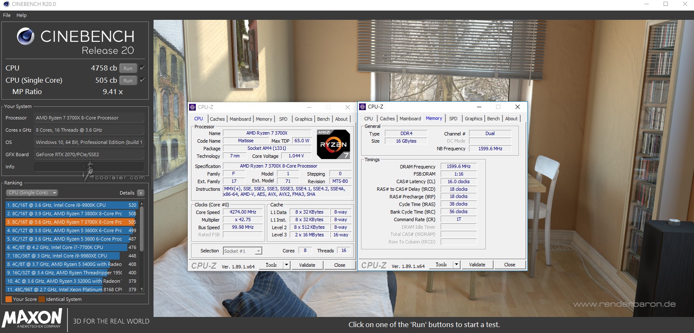Open the Socket #1 selection dropdown
694x333 pixels.
pyautogui.click(x=243, y=251)
